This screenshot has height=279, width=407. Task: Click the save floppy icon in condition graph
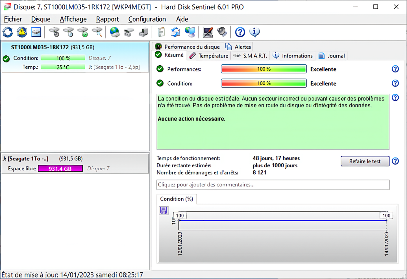tap(164, 210)
